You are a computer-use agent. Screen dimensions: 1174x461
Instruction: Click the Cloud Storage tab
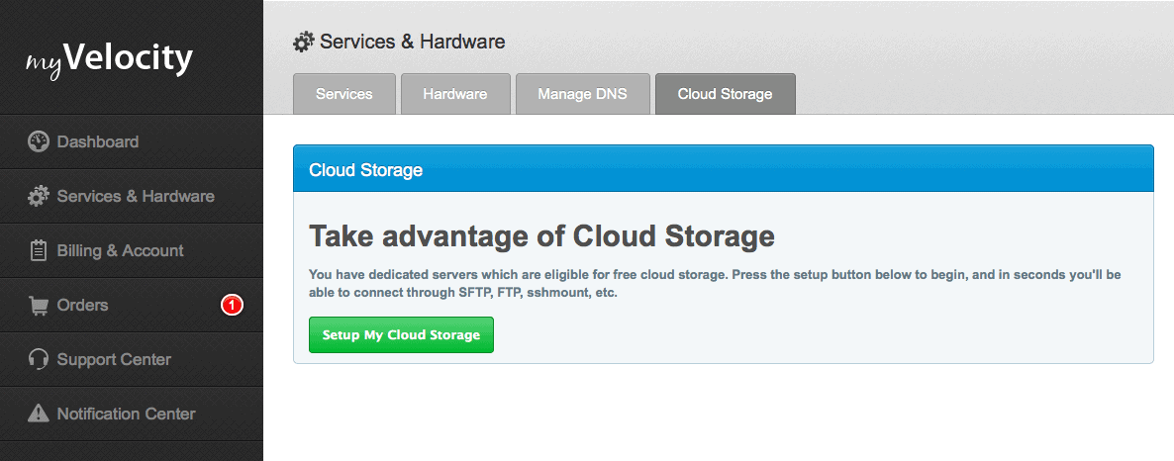coord(725,94)
